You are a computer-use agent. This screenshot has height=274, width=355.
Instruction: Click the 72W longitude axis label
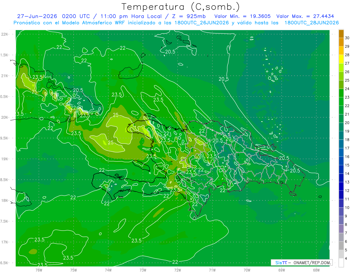coord(177,270)
